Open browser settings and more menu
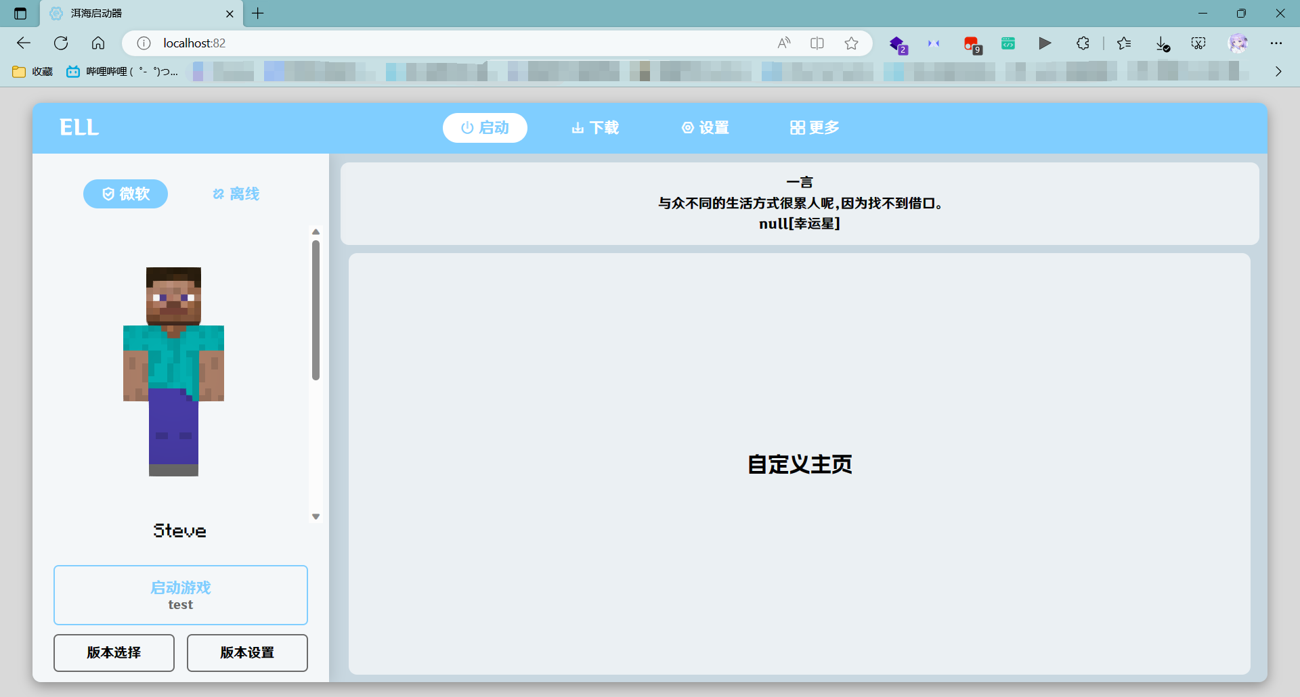The image size is (1300, 697). [x=1276, y=43]
